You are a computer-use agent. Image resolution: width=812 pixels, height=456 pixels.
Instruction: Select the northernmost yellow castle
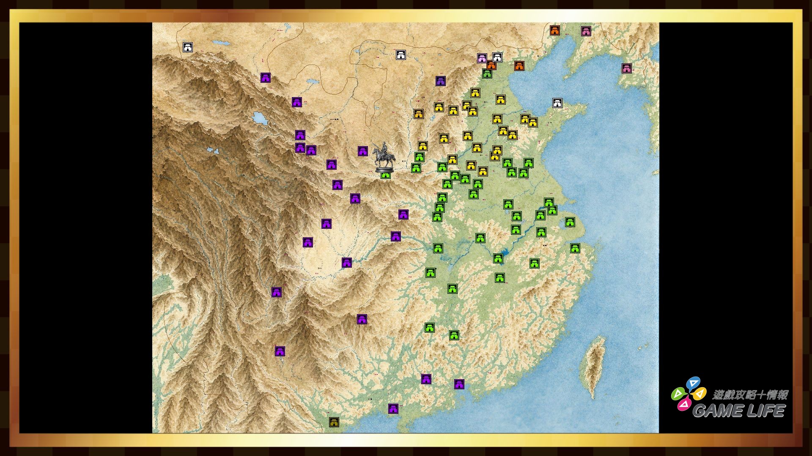(475, 93)
